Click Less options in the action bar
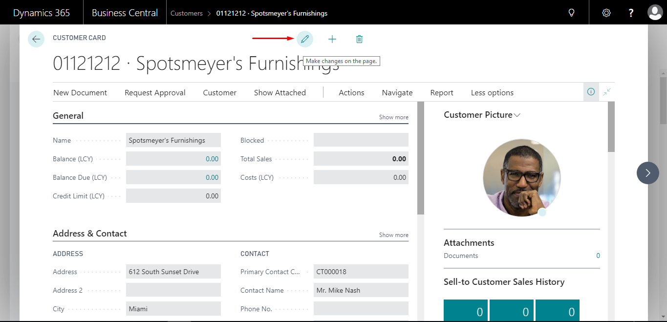 tap(492, 93)
